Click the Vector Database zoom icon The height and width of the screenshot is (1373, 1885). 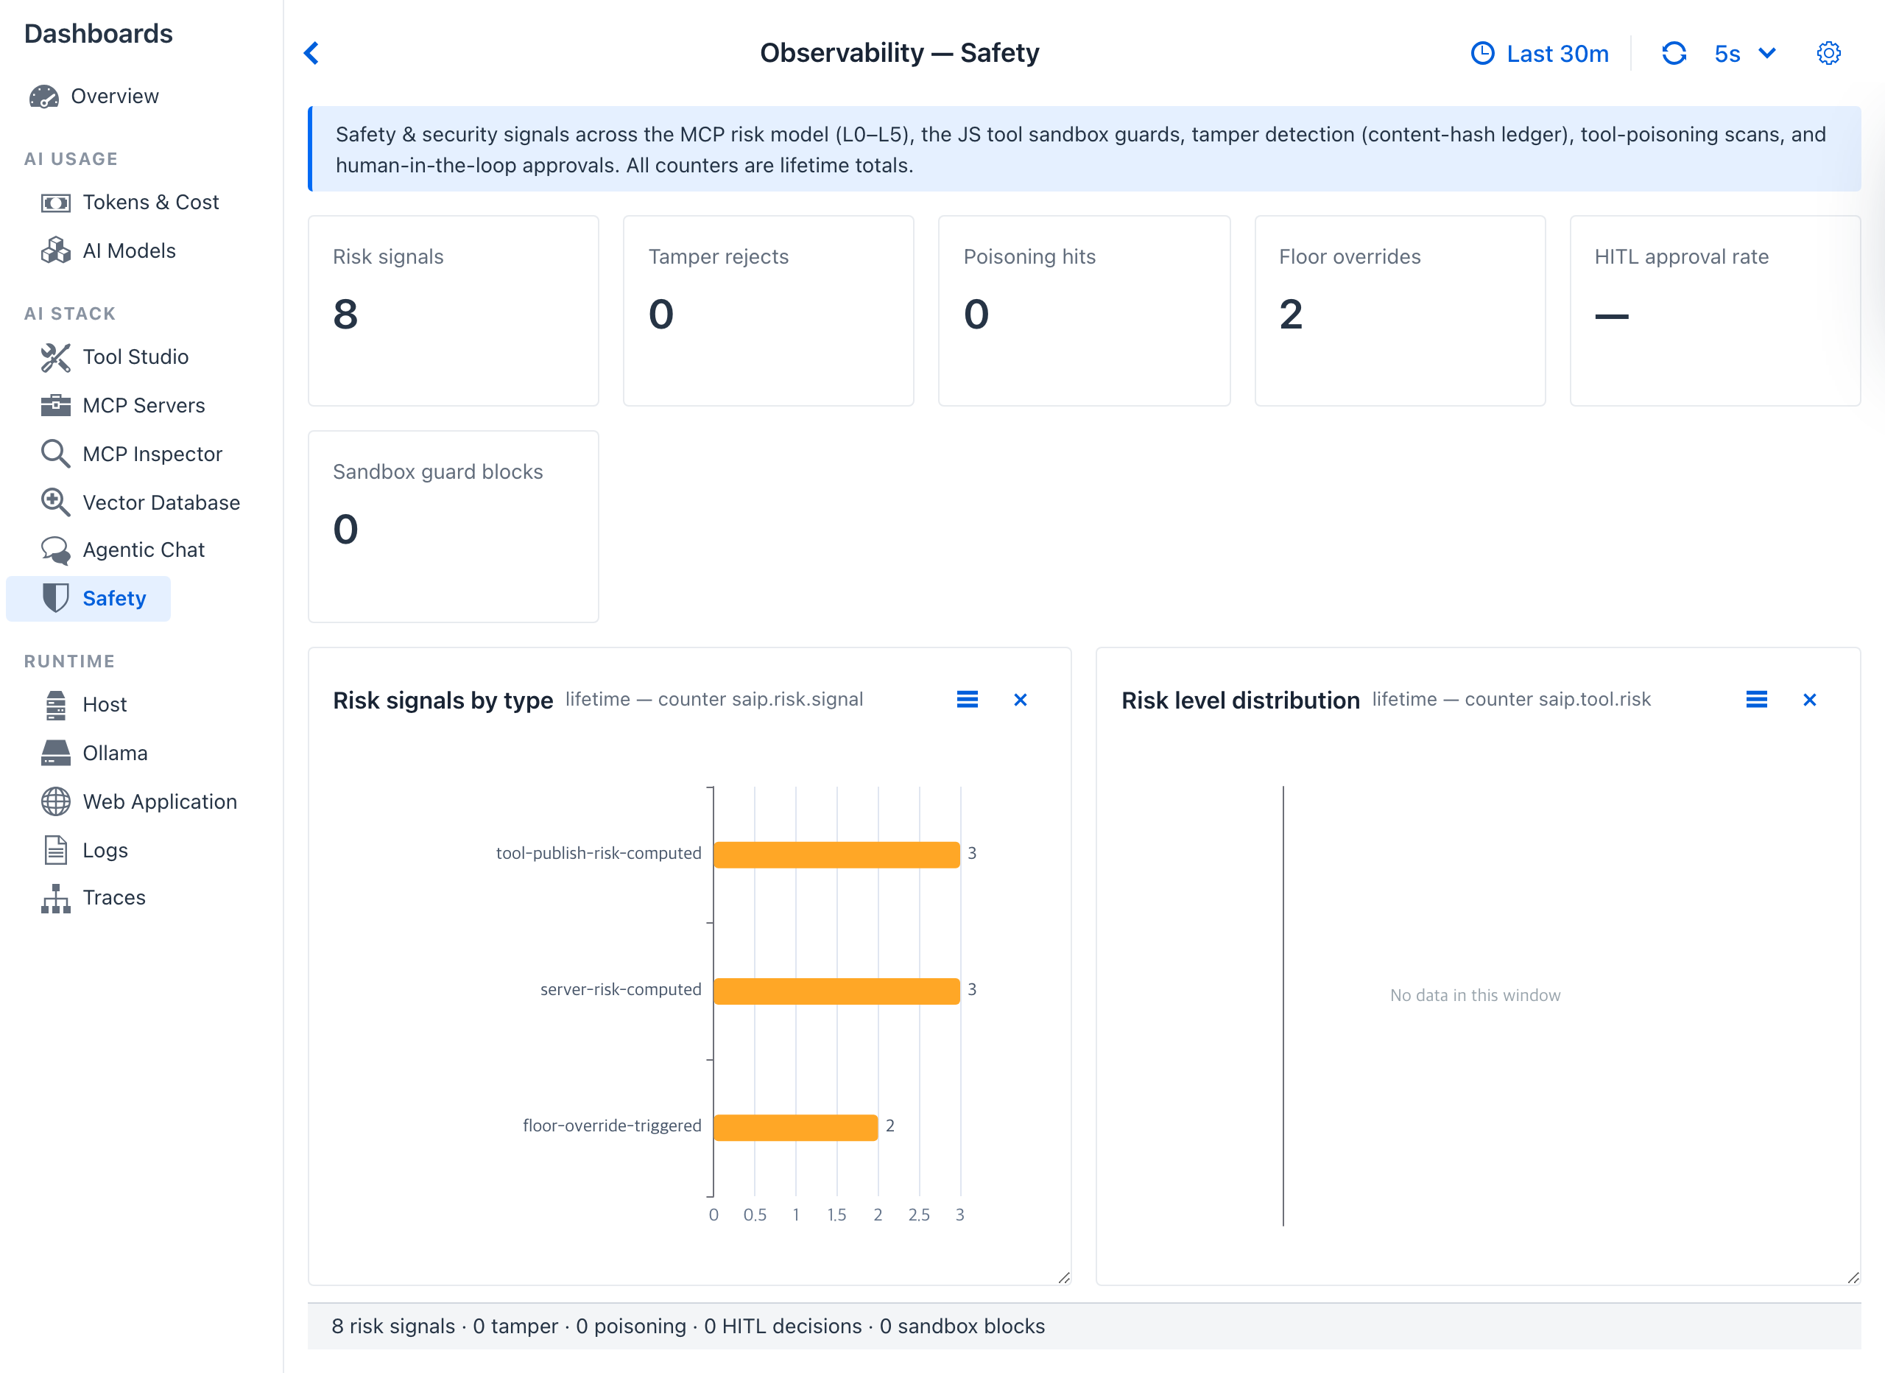pyautogui.click(x=56, y=502)
